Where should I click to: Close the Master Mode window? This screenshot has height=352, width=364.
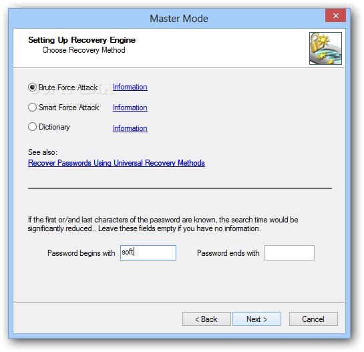click(x=335, y=15)
